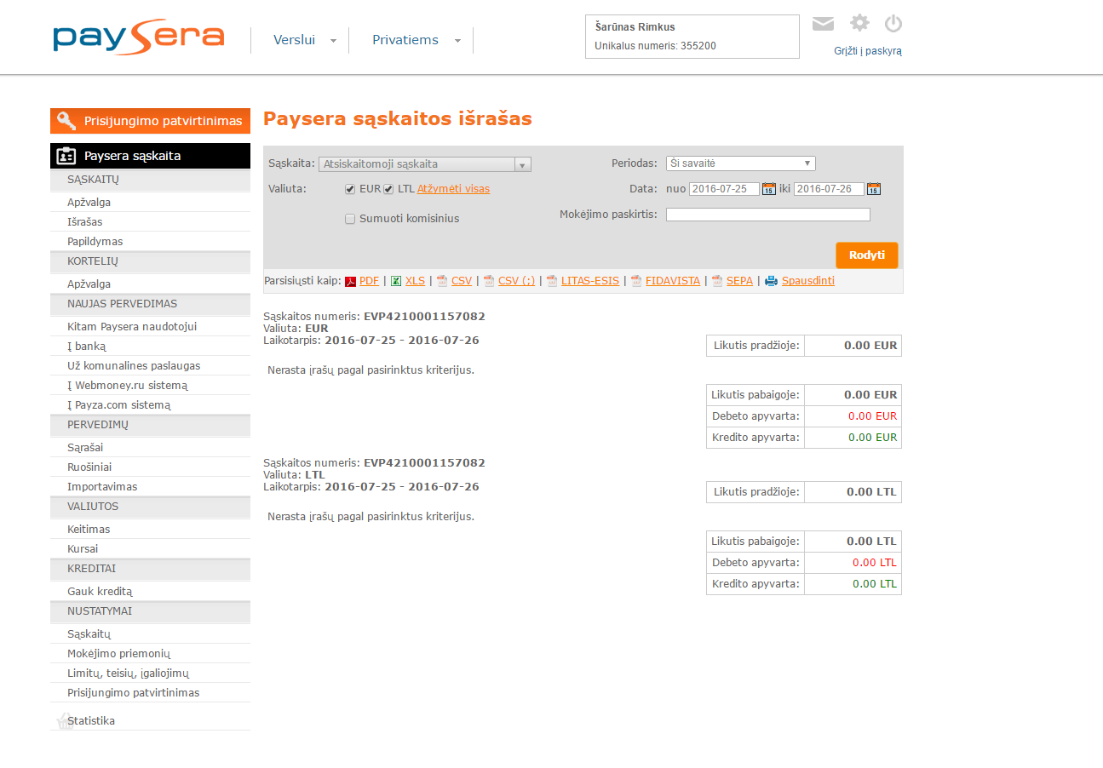Expand the Privatiems menu
This screenshot has height=768, width=1103.
point(415,40)
